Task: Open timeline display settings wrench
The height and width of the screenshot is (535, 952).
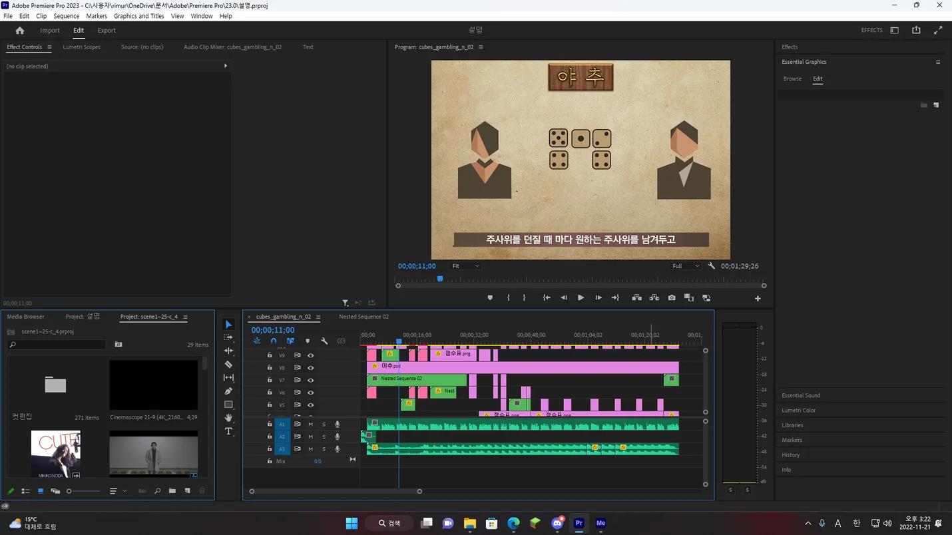Action: coord(324,341)
